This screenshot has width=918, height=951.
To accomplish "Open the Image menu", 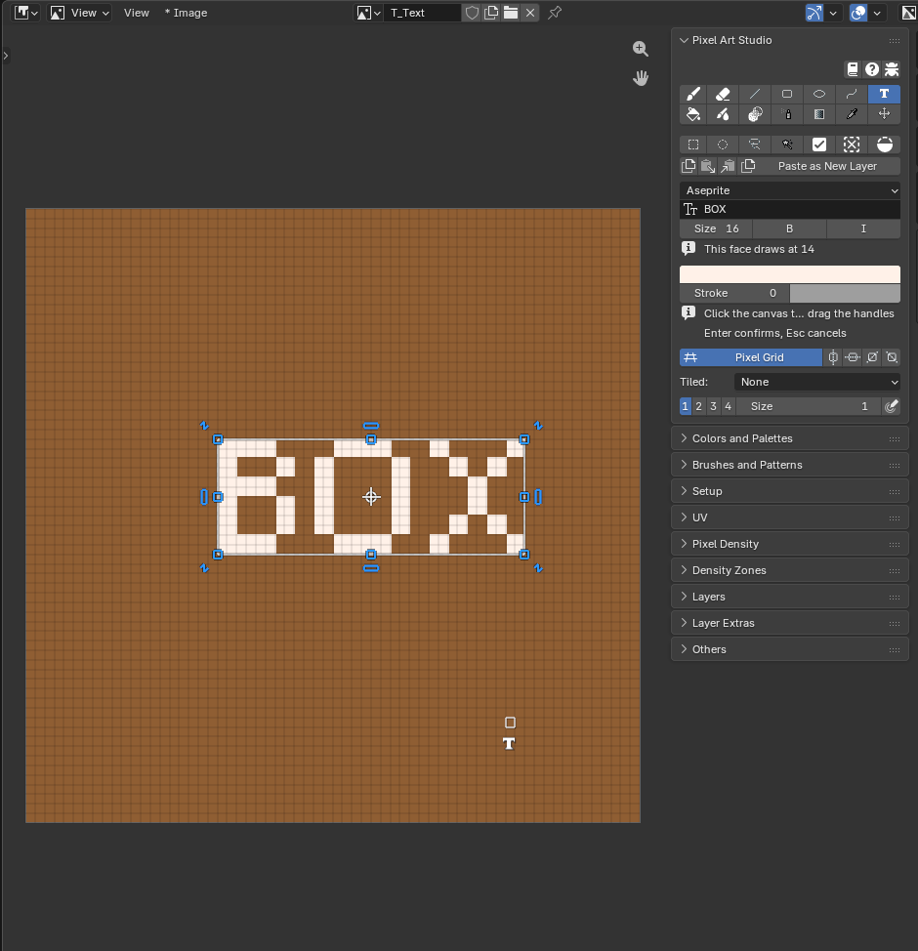I will tap(187, 13).
